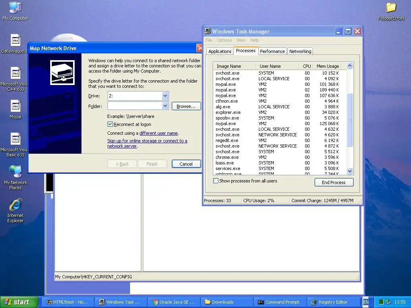The width and height of the screenshot is (411, 308).
Task: Click the EN language indicator in tray
Action: (x=366, y=302)
